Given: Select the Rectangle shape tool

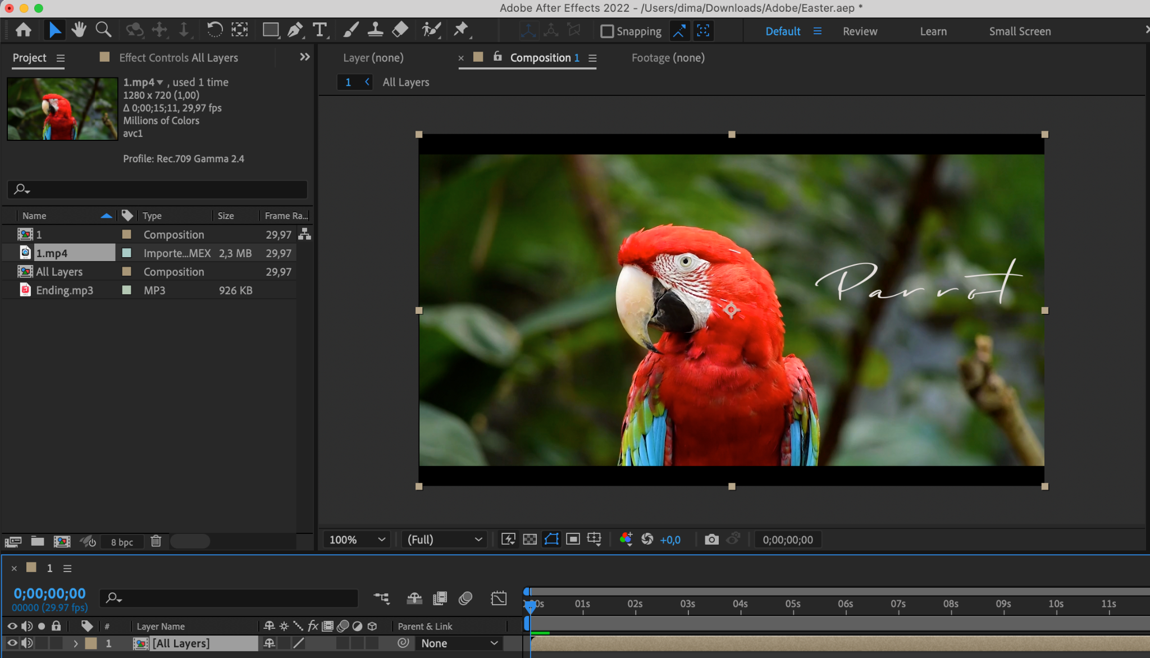Looking at the screenshot, I should pyautogui.click(x=271, y=30).
